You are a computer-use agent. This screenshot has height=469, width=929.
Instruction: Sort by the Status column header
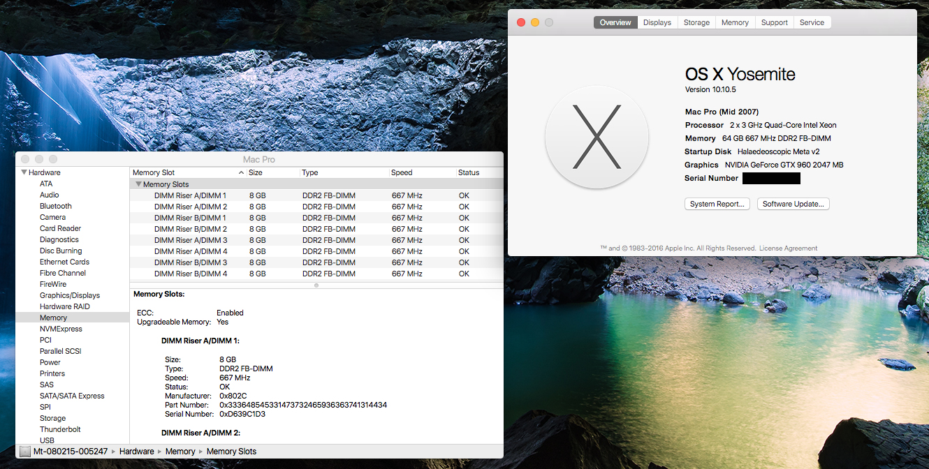(478, 172)
